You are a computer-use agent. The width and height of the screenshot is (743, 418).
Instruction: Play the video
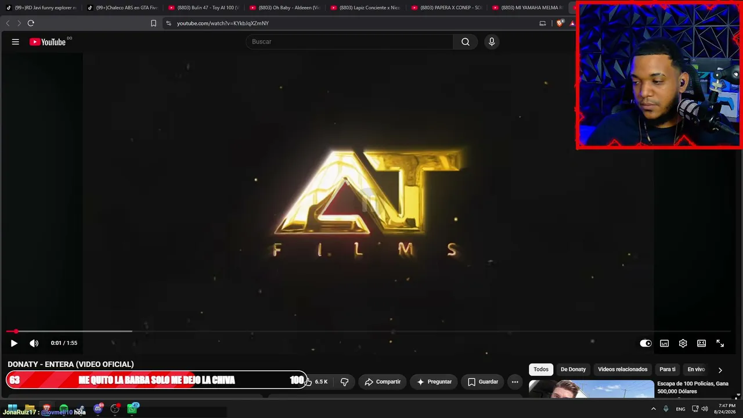pyautogui.click(x=14, y=343)
